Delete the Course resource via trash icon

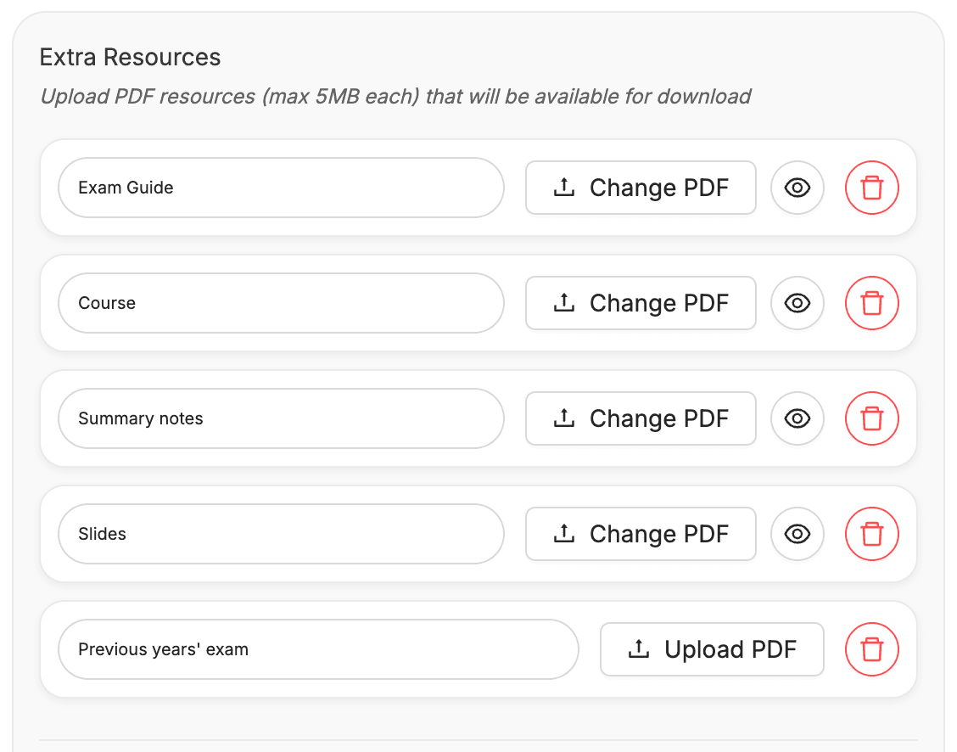(871, 303)
